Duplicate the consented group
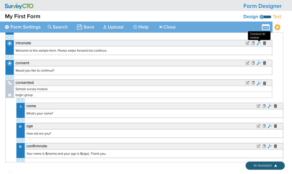 [253, 83]
